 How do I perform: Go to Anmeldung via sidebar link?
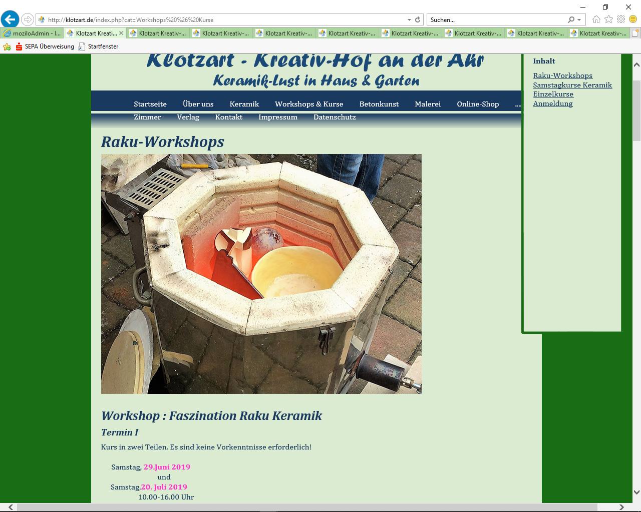pos(553,103)
